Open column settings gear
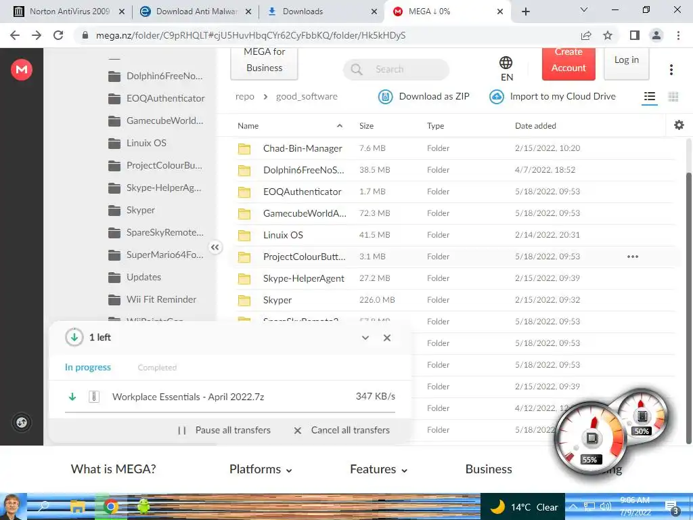Viewport: 693px width, 520px height. [679, 125]
